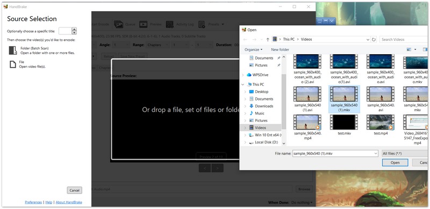Select Videos in the navigation pane
The image size is (430, 209).
(x=260, y=127)
